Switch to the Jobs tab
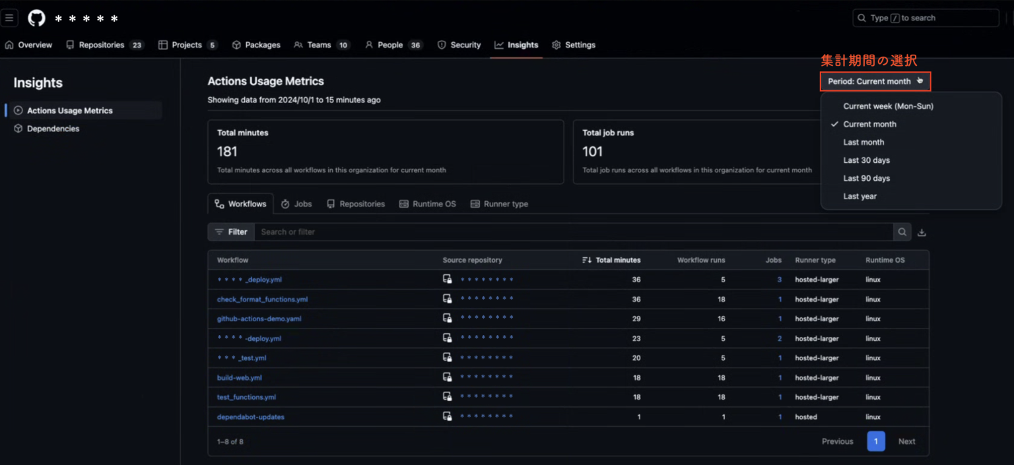This screenshot has width=1014, height=465. click(296, 204)
